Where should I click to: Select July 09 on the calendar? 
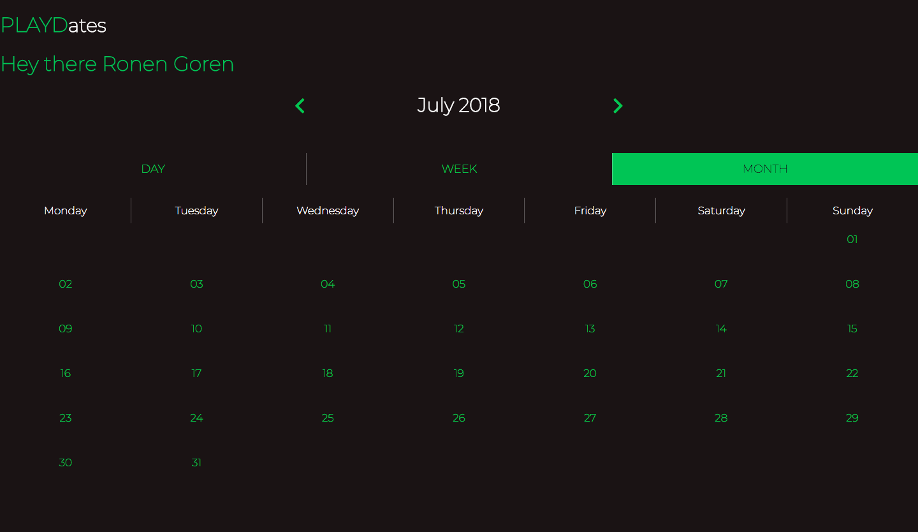(65, 329)
